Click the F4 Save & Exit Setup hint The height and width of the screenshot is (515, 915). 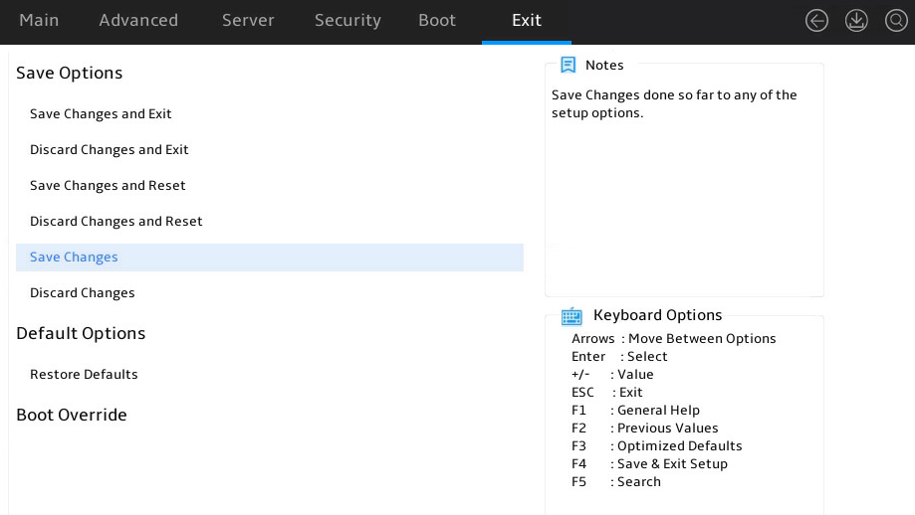[649, 463]
